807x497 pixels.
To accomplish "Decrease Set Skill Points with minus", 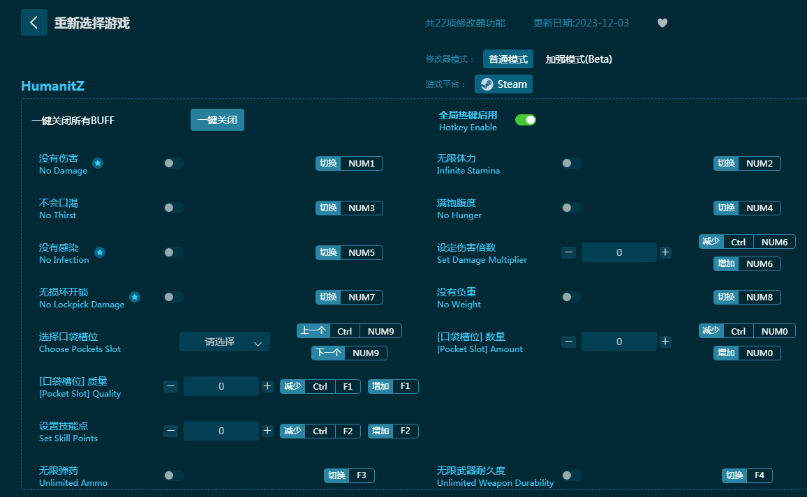I will (x=171, y=431).
